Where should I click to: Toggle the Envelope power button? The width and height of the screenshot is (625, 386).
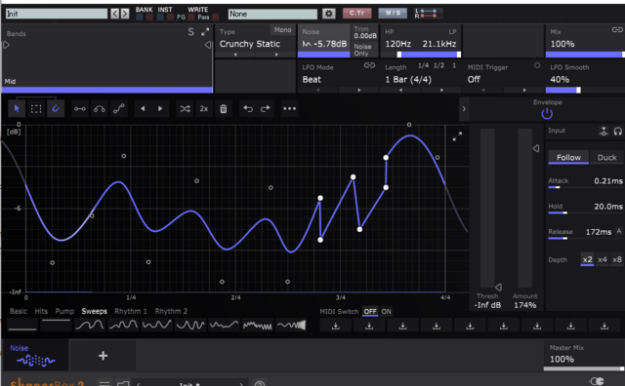tap(547, 114)
